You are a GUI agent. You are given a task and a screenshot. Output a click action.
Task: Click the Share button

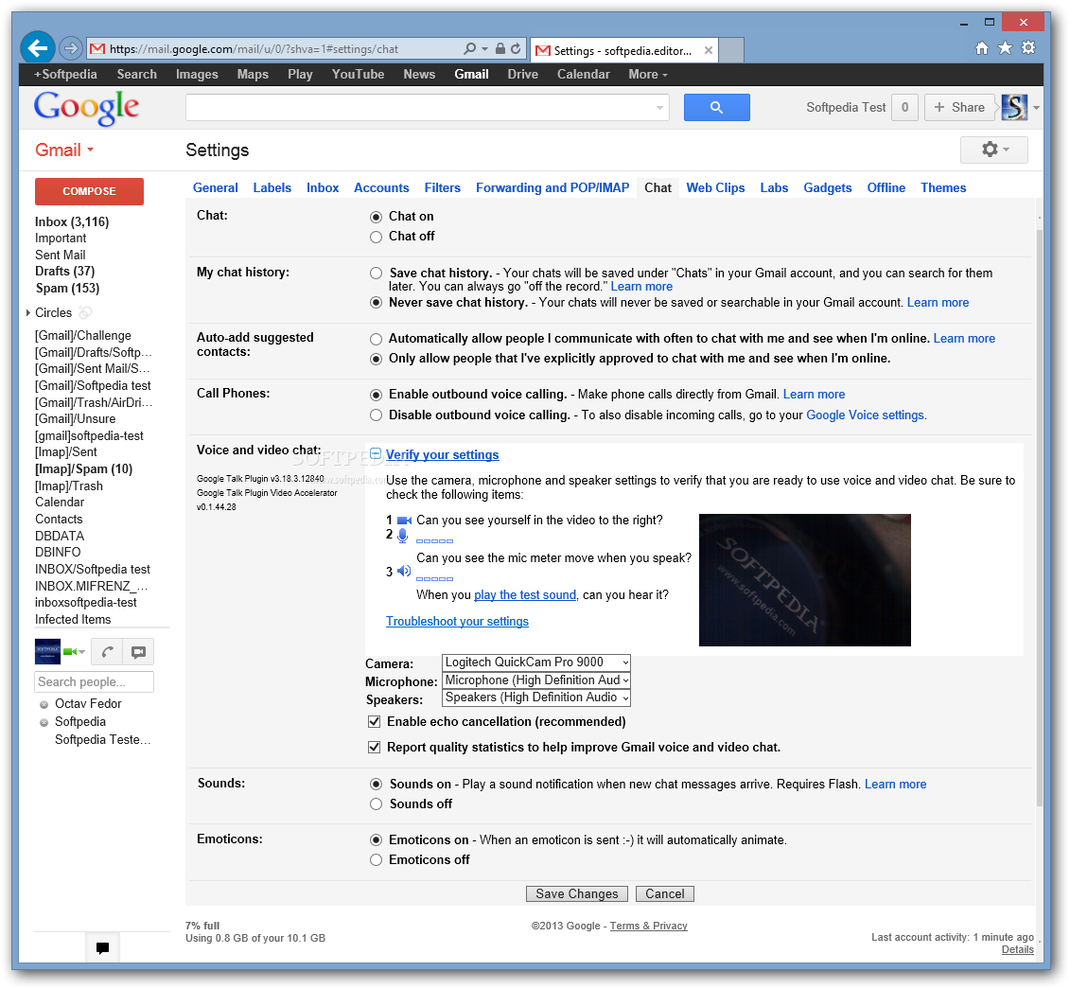pos(960,107)
